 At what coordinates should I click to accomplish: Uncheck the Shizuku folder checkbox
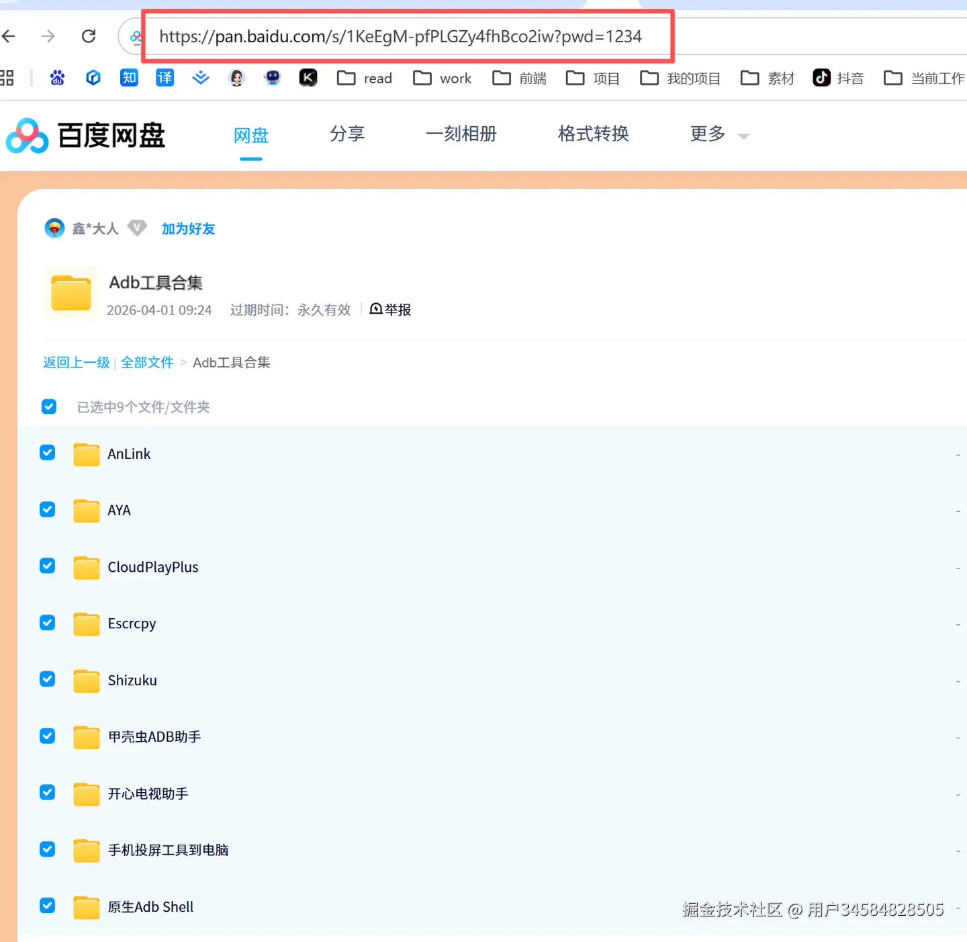(47, 679)
